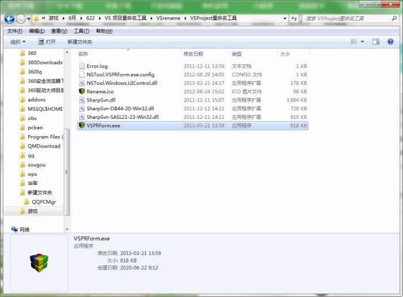Select the wps folder in tree
This screenshot has width=403, height=297.
(x=29, y=174)
